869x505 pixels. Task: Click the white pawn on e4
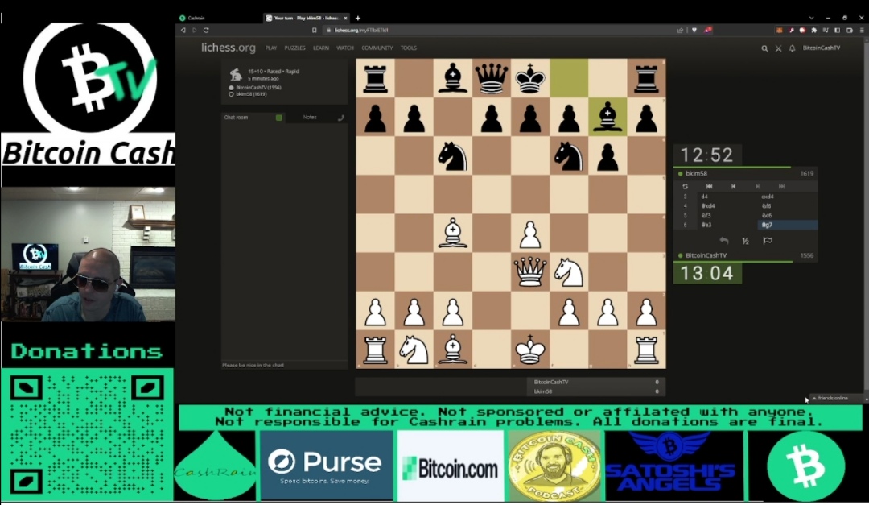click(x=530, y=233)
